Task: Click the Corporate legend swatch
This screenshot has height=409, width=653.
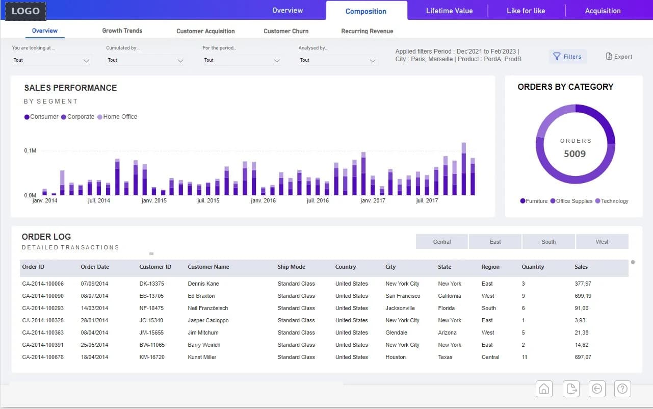Action: point(64,117)
